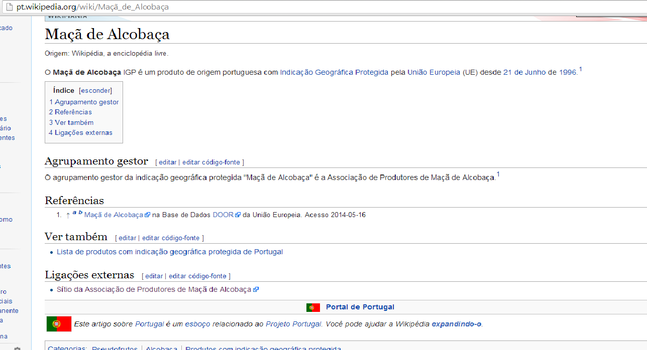Click editar código-fonte next to Agrupamento gestor

click(x=211, y=162)
